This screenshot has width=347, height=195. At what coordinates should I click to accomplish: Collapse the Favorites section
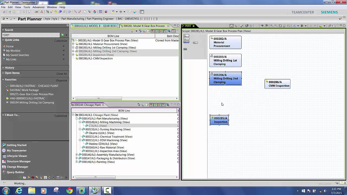click(x=11, y=79)
